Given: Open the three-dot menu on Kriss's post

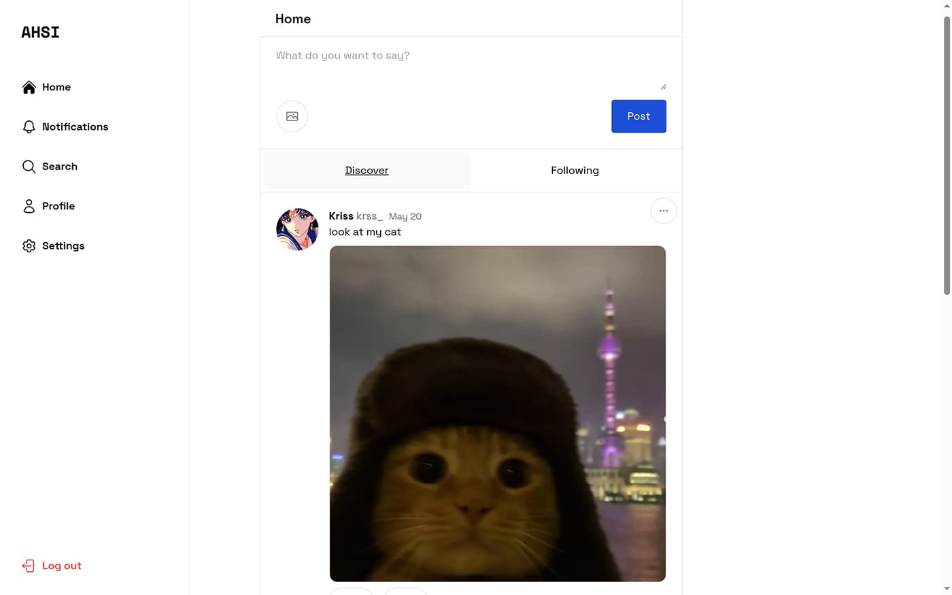Looking at the screenshot, I should coord(664,211).
